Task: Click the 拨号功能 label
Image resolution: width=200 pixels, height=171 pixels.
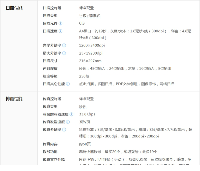Action: (x=50, y=152)
